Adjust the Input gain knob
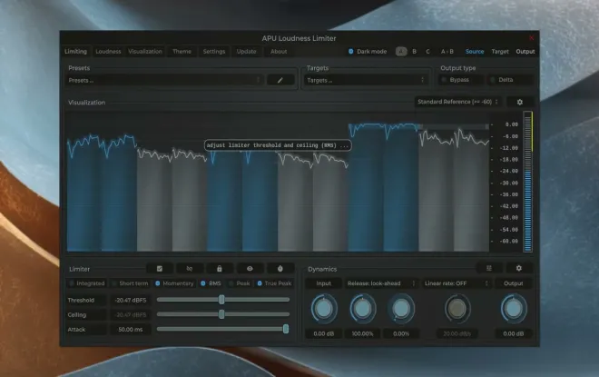The image size is (599, 377). click(324, 309)
